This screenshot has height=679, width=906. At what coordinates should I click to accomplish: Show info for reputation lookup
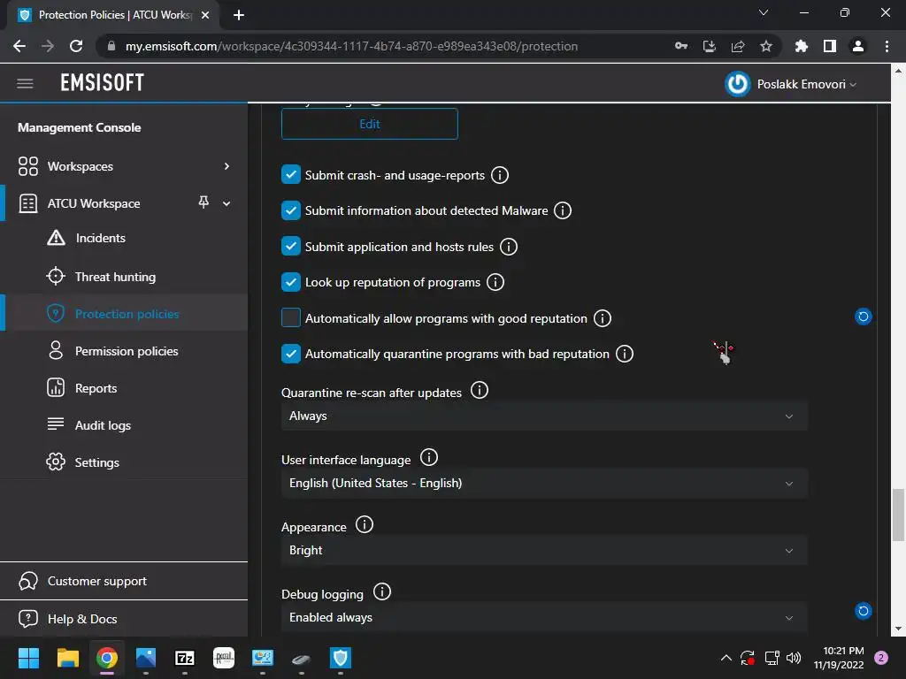[x=495, y=282]
